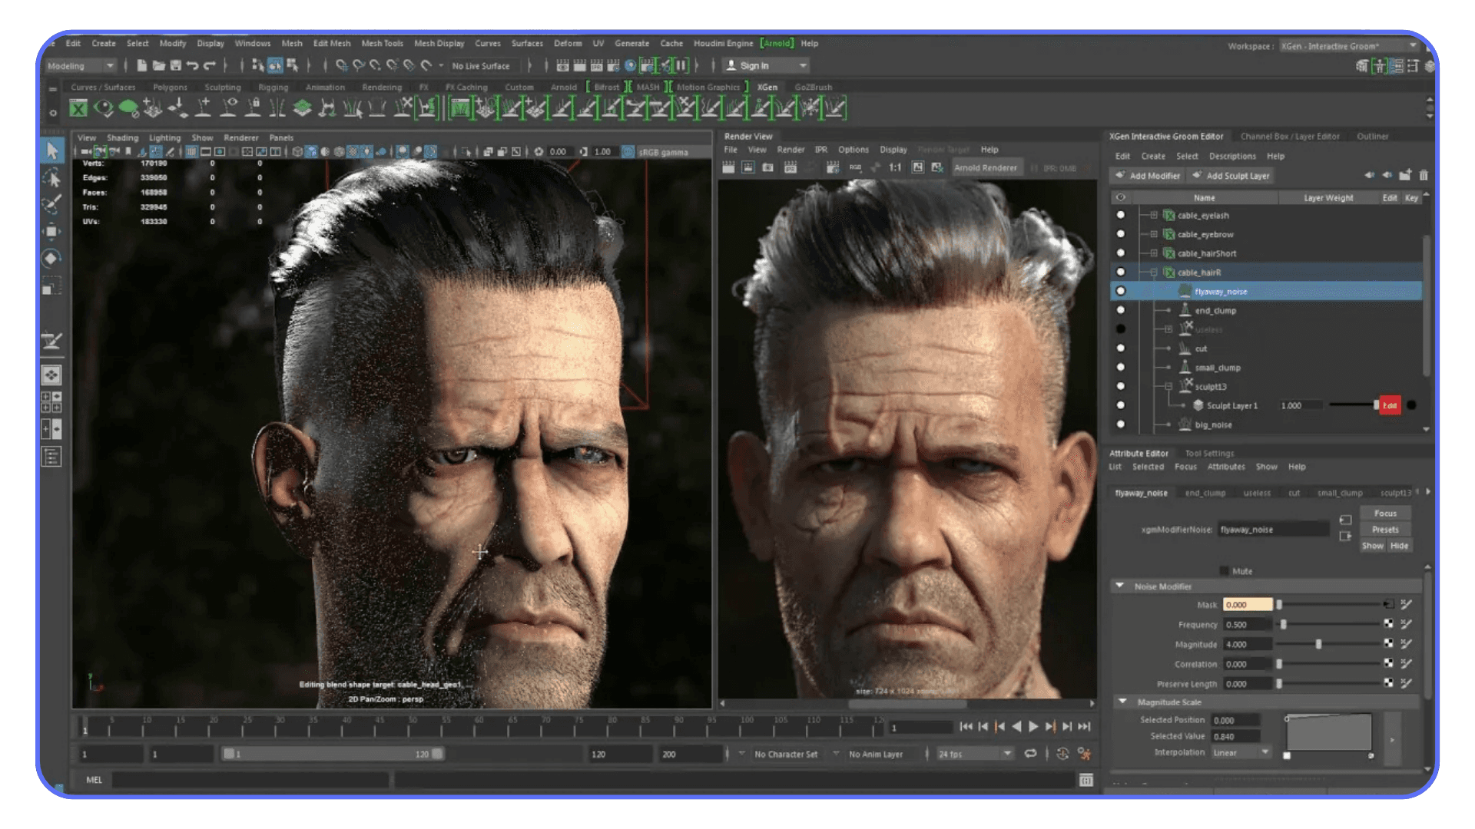Collapse the sculpt13 modifier
This screenshot has width=1475, height=829.
1168,386
